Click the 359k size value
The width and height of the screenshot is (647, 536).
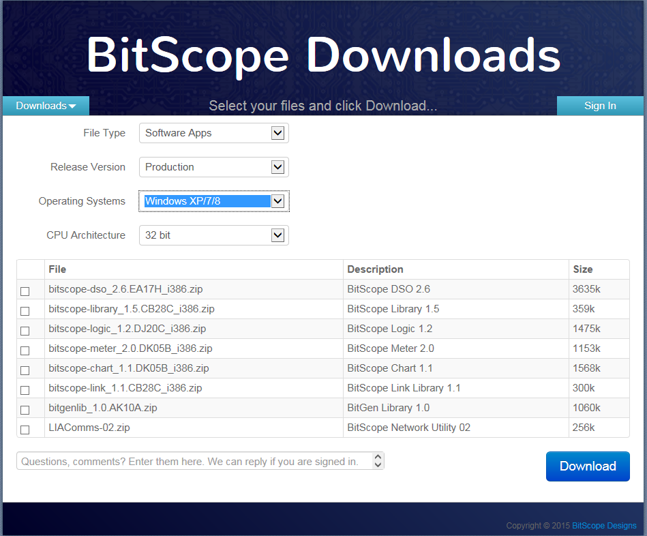[584, 309]
